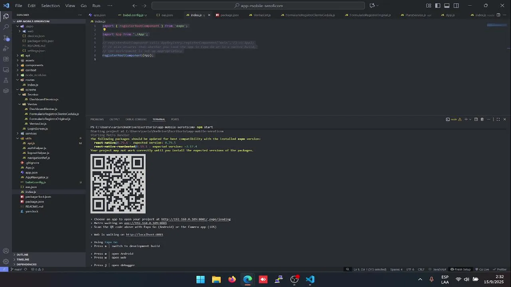The width and height of the screenshot is (511, 287).
Task: Open the File menu
Action: (19, 6)
